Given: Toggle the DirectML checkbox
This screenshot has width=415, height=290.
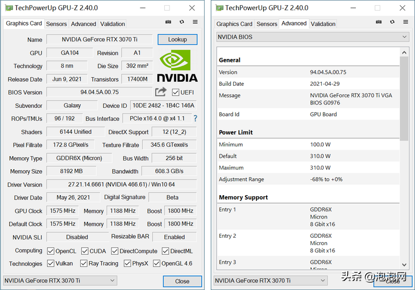Looking at the screenshot, I should coord(165,251).
